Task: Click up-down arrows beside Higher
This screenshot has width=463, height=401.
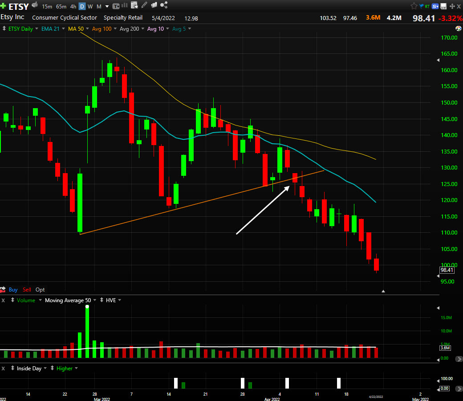Action: point(52,368)
